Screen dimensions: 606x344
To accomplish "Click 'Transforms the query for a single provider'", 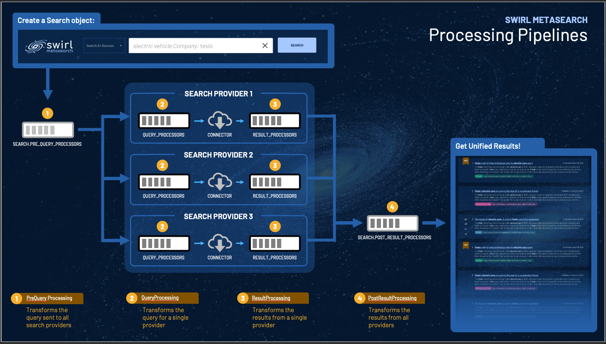I will click(x=165, y=318).
